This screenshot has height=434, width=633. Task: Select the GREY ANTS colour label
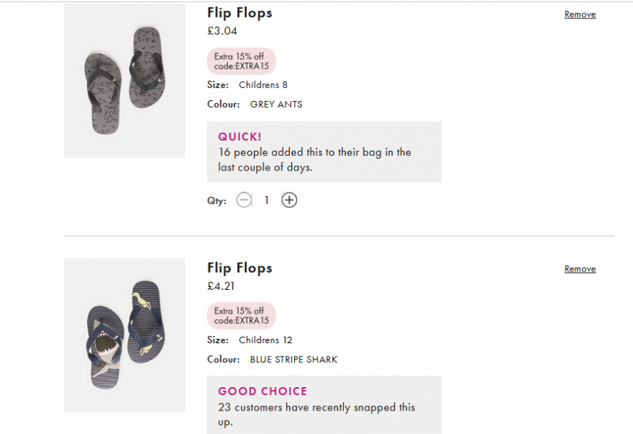[276, 104]
